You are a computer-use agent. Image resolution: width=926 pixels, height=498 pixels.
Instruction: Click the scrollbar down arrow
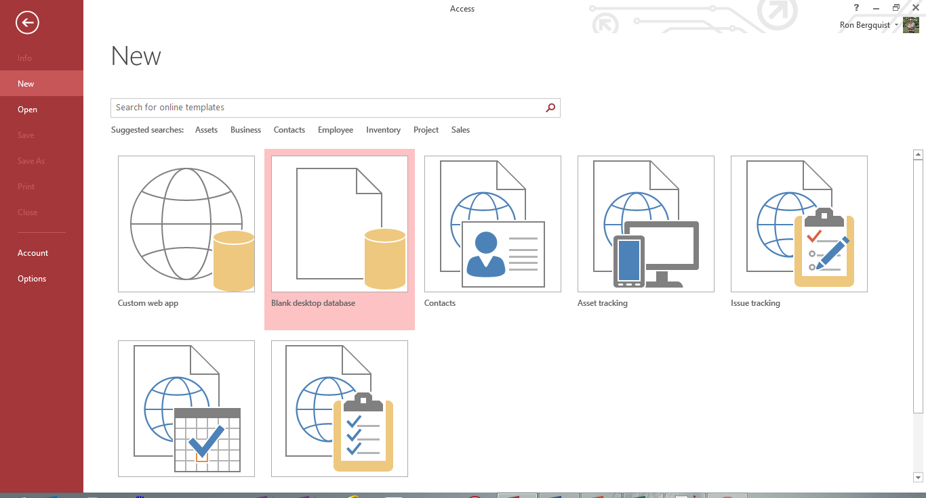(919, 476)
